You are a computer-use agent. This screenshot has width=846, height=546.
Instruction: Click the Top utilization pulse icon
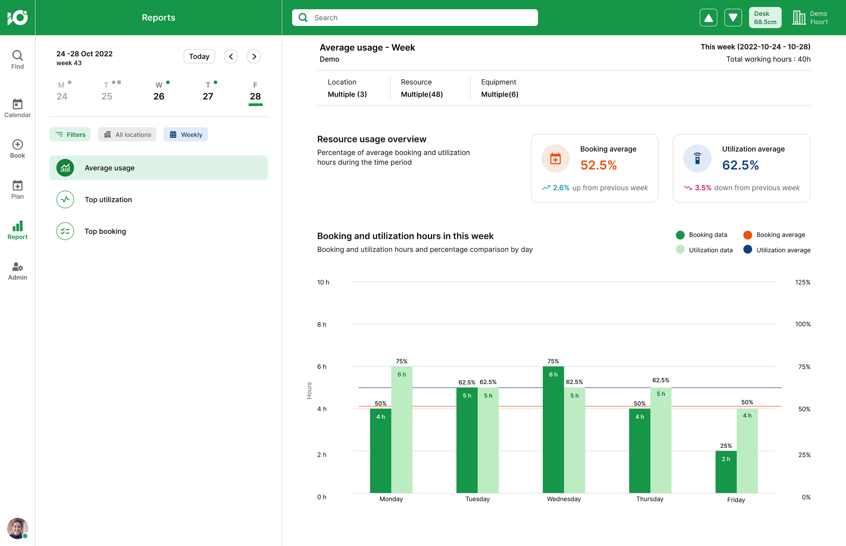(65, 200)
